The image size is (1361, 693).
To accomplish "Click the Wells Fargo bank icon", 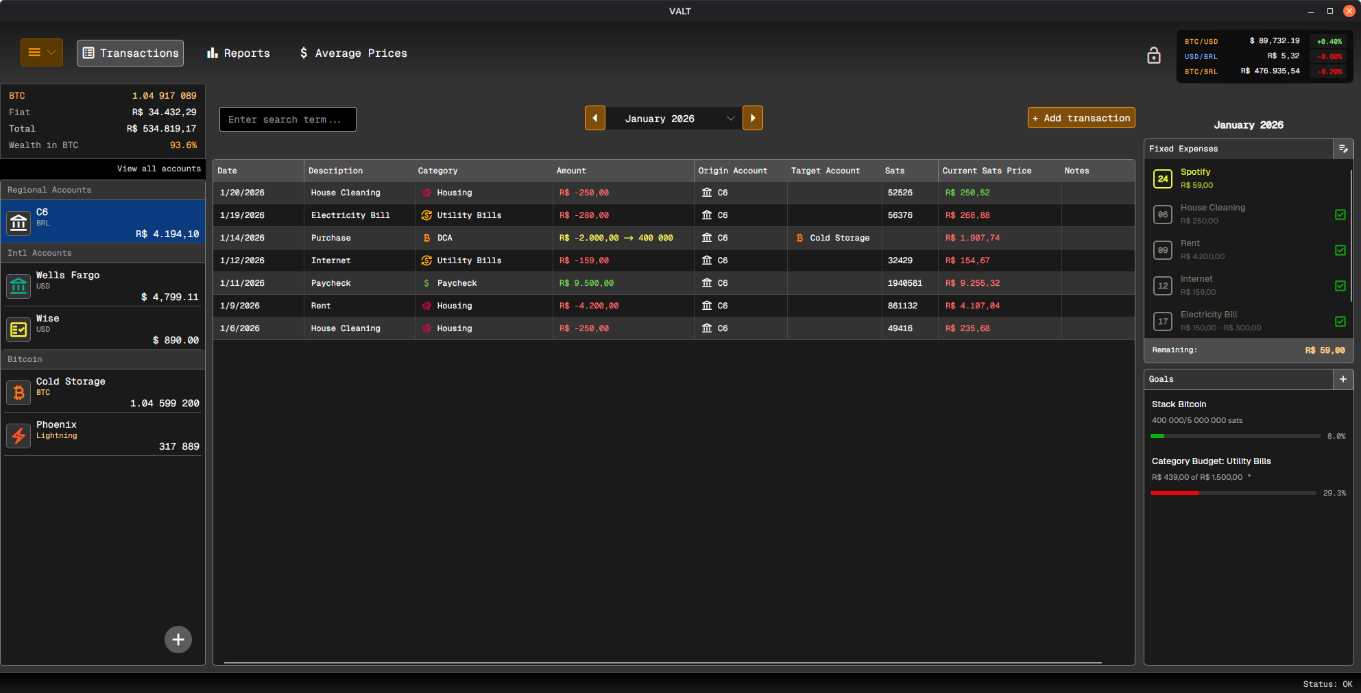I will point(19,286).
